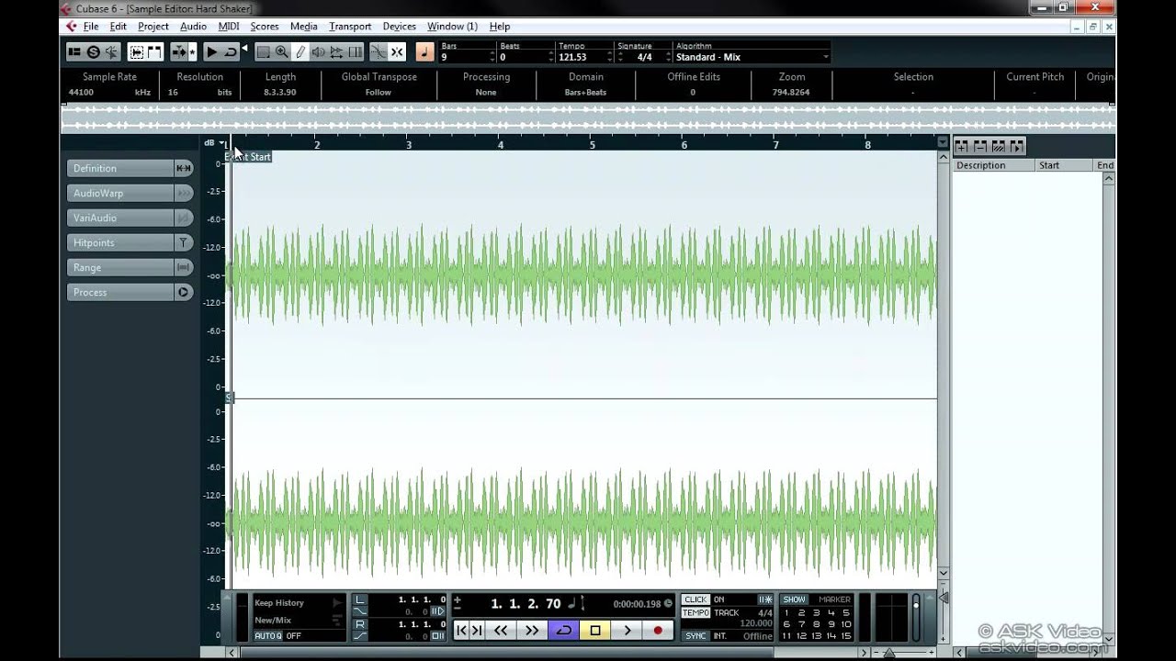Image resolution: width=1176 pixels, height=661 pixels.
Task: Click the Hitpoints tab's marker icon
Action: pyautogui.click(x=184, y=242)
